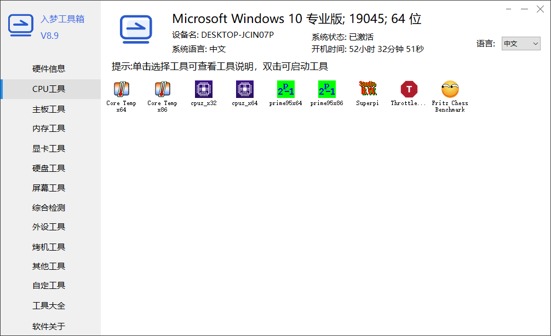Open the 其他工具 section
The width and height of the screenshot is (551, 336).
click(49, 266)
